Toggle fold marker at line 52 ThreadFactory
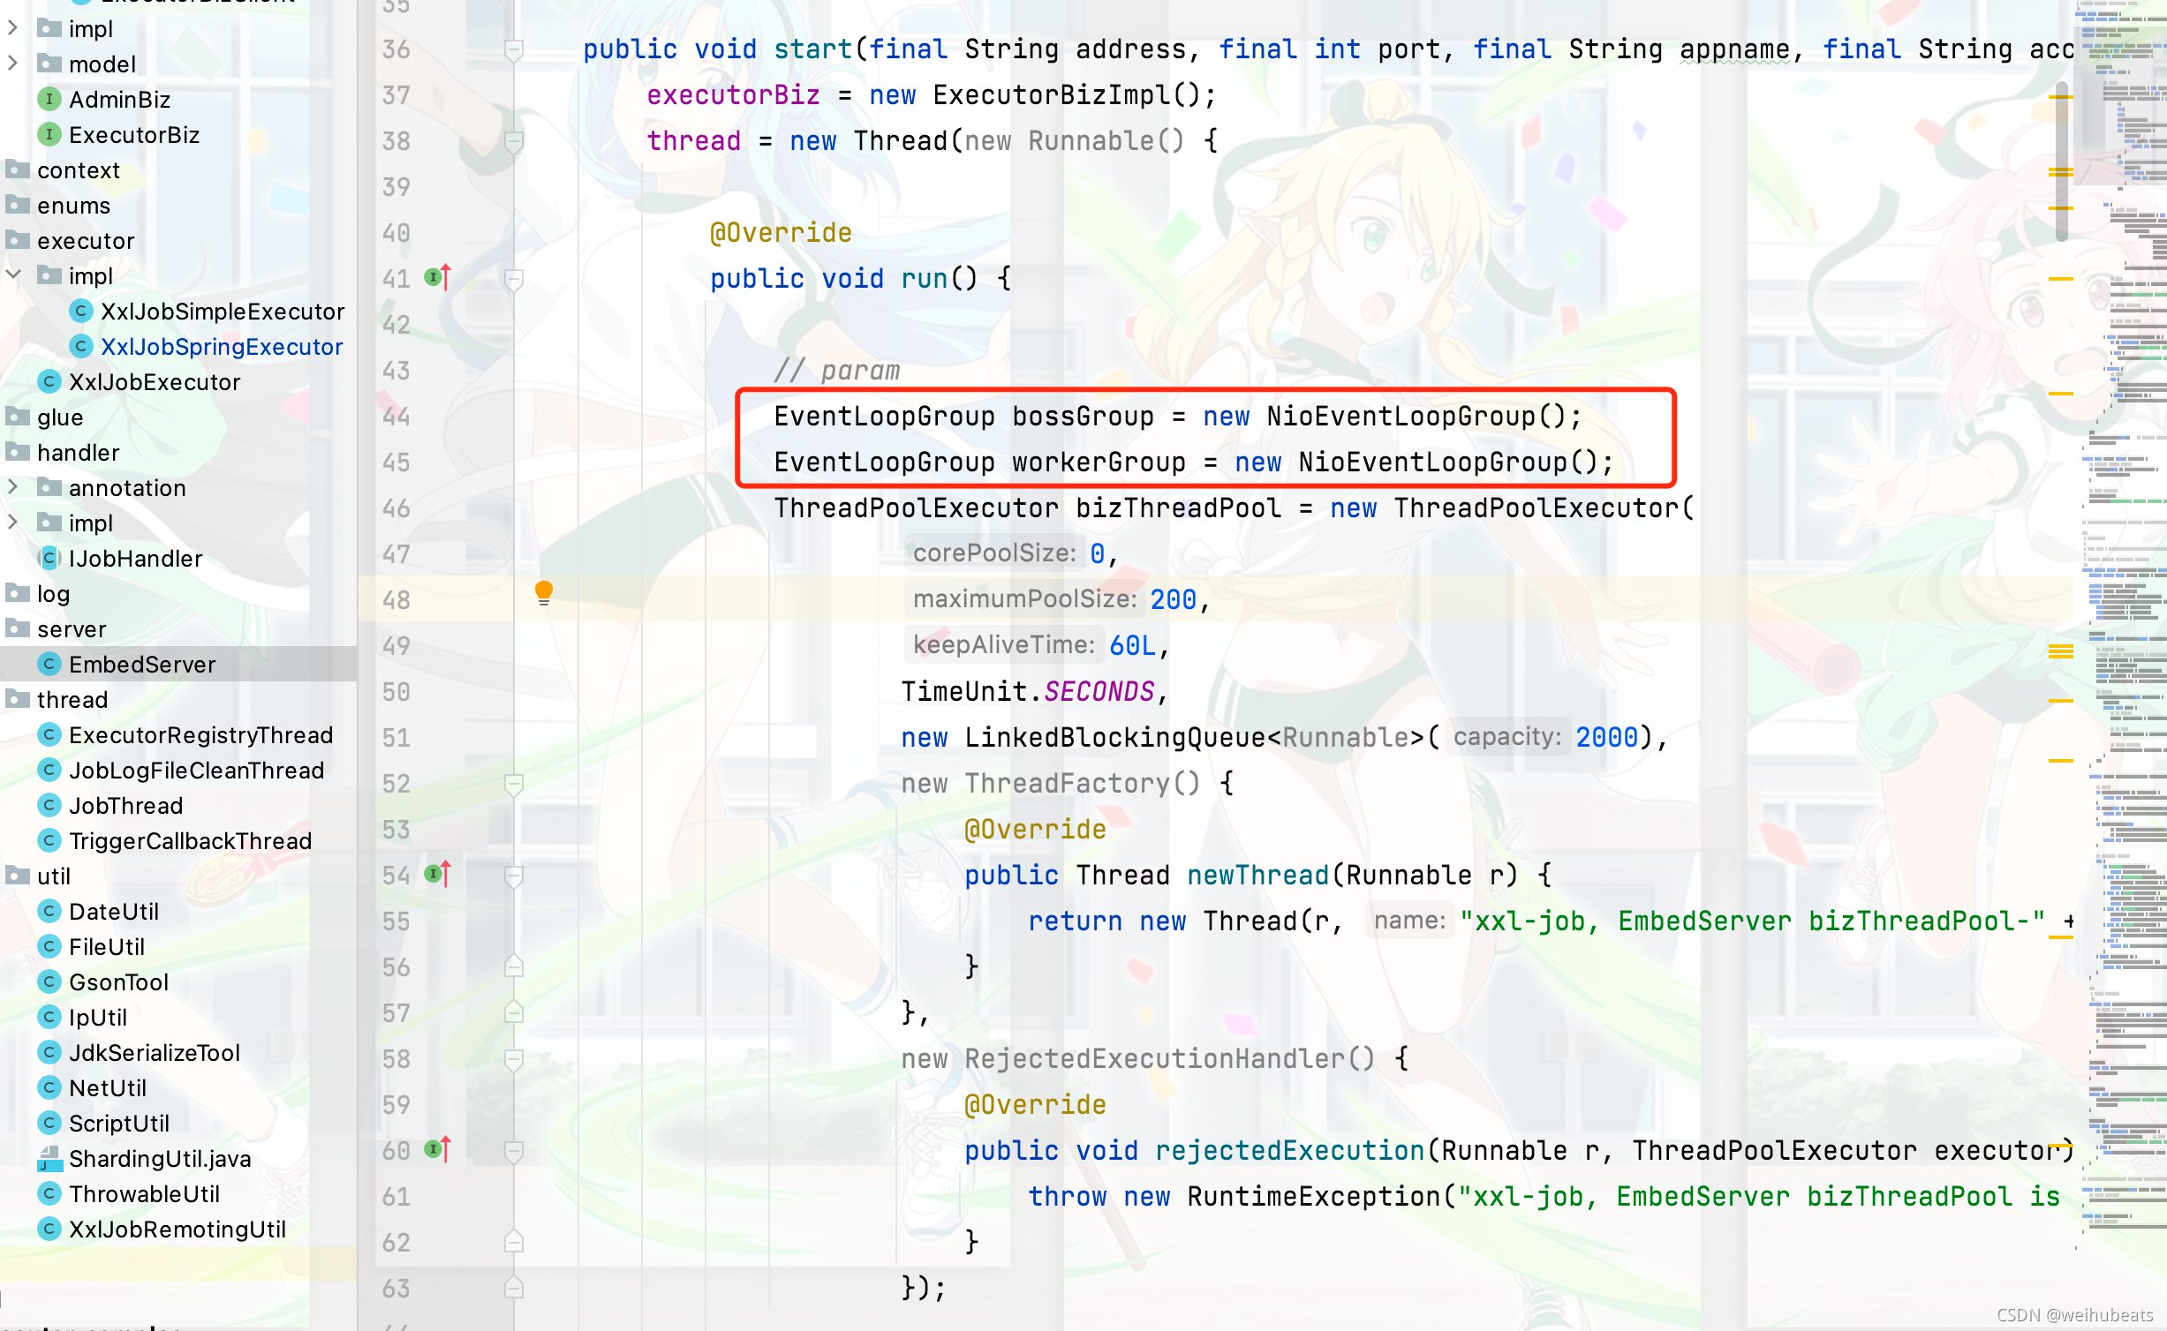Viewport: 2167px width, 1331px height. (x=513, y=784)
